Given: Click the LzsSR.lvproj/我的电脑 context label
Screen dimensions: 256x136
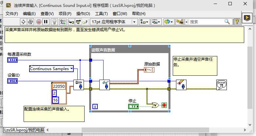Looking at the screenshot, I should 24,130.
